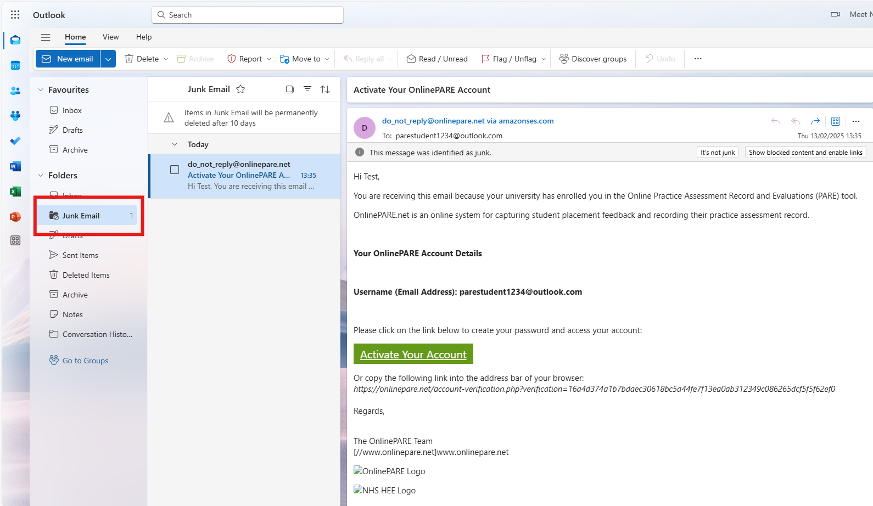Image resolution: width=873 pixels, height=506 pixels.
Task: Click the sender avatar D circle
Action: [365, 128]
